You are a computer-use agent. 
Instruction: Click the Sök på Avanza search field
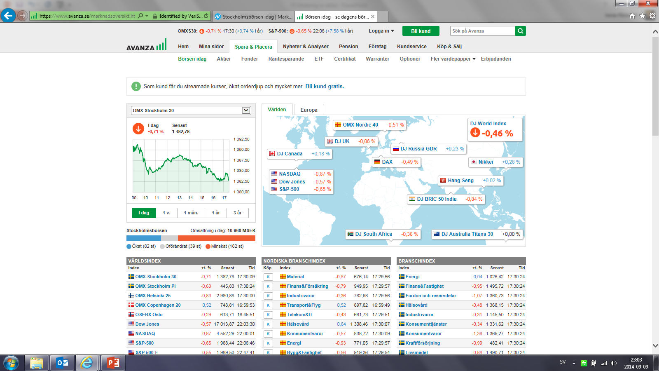(x=482, y=31)
